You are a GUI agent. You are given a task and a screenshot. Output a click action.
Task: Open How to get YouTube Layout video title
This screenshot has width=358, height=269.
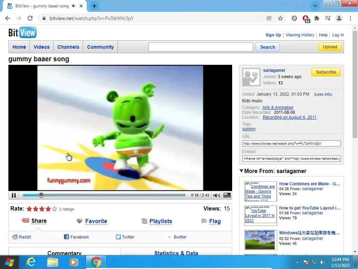pyautogui.click(x=310, y=208)
